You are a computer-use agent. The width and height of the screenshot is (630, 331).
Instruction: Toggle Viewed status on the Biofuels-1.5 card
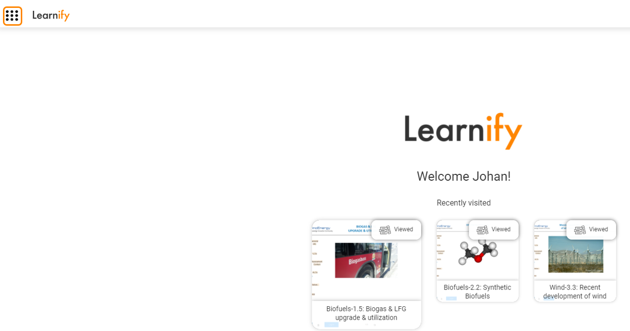point(396,229)
